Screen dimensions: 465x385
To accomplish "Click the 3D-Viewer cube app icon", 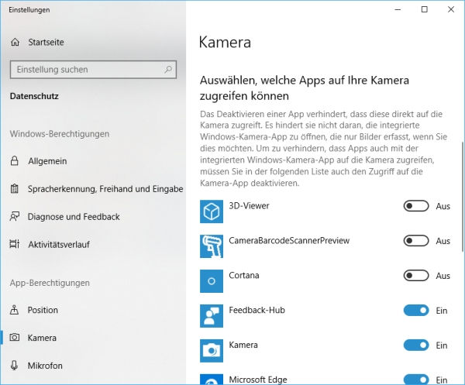I will pyautogui.click(x=212, y=211).
